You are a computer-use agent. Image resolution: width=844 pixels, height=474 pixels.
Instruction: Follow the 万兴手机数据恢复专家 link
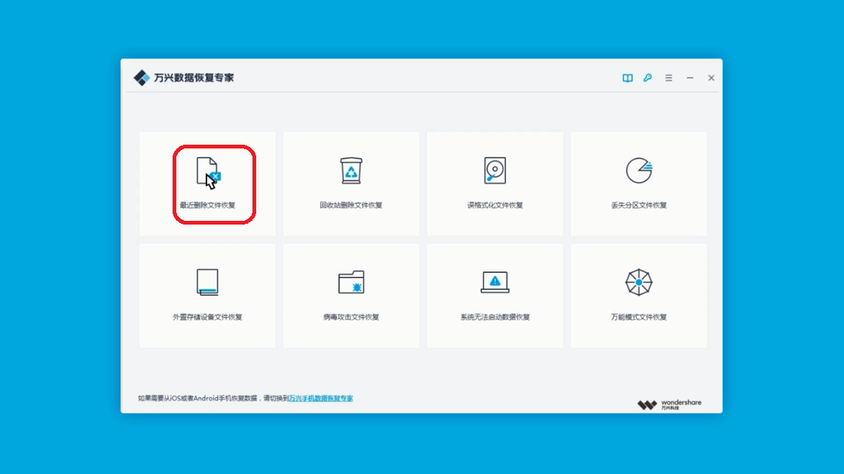click(321, 398)
